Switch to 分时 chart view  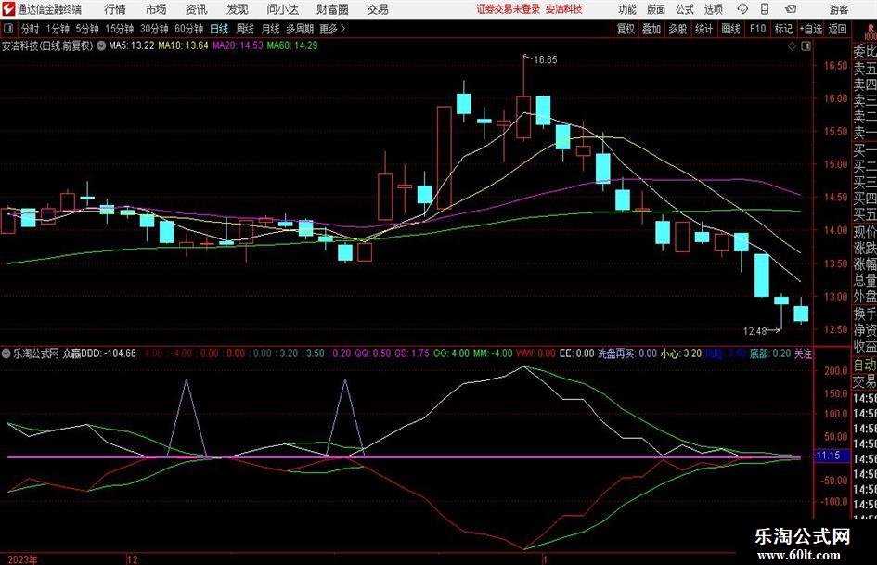[x=31, y=29]
